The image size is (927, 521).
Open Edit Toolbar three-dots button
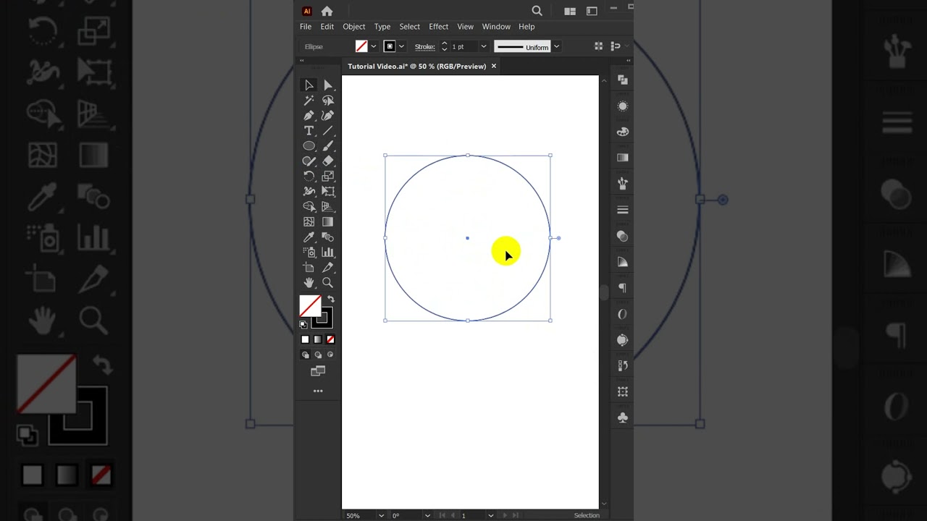click(x=318, y=391)
